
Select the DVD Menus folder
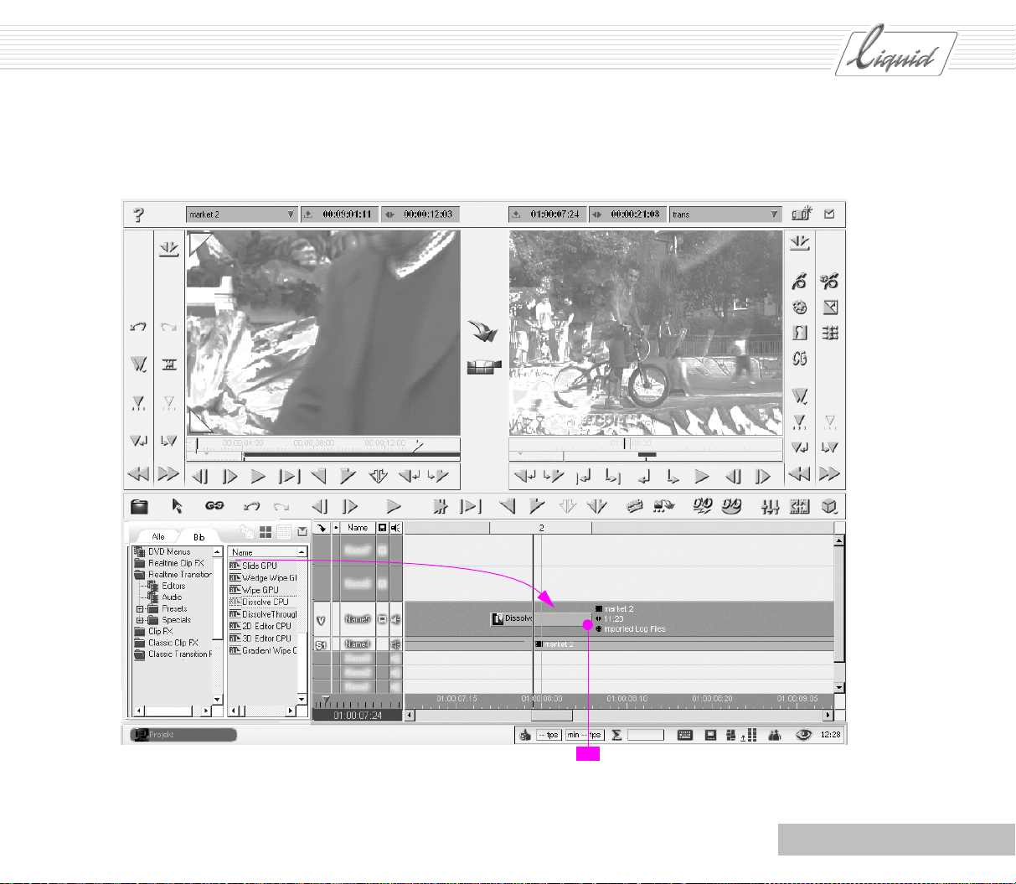(162, 552)
